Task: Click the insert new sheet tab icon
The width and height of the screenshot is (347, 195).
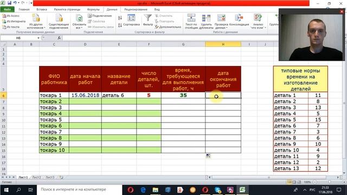Action: pos(61,177)
